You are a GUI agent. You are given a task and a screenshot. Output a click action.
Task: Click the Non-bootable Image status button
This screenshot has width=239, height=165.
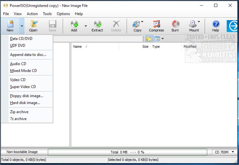click(22, 152)
